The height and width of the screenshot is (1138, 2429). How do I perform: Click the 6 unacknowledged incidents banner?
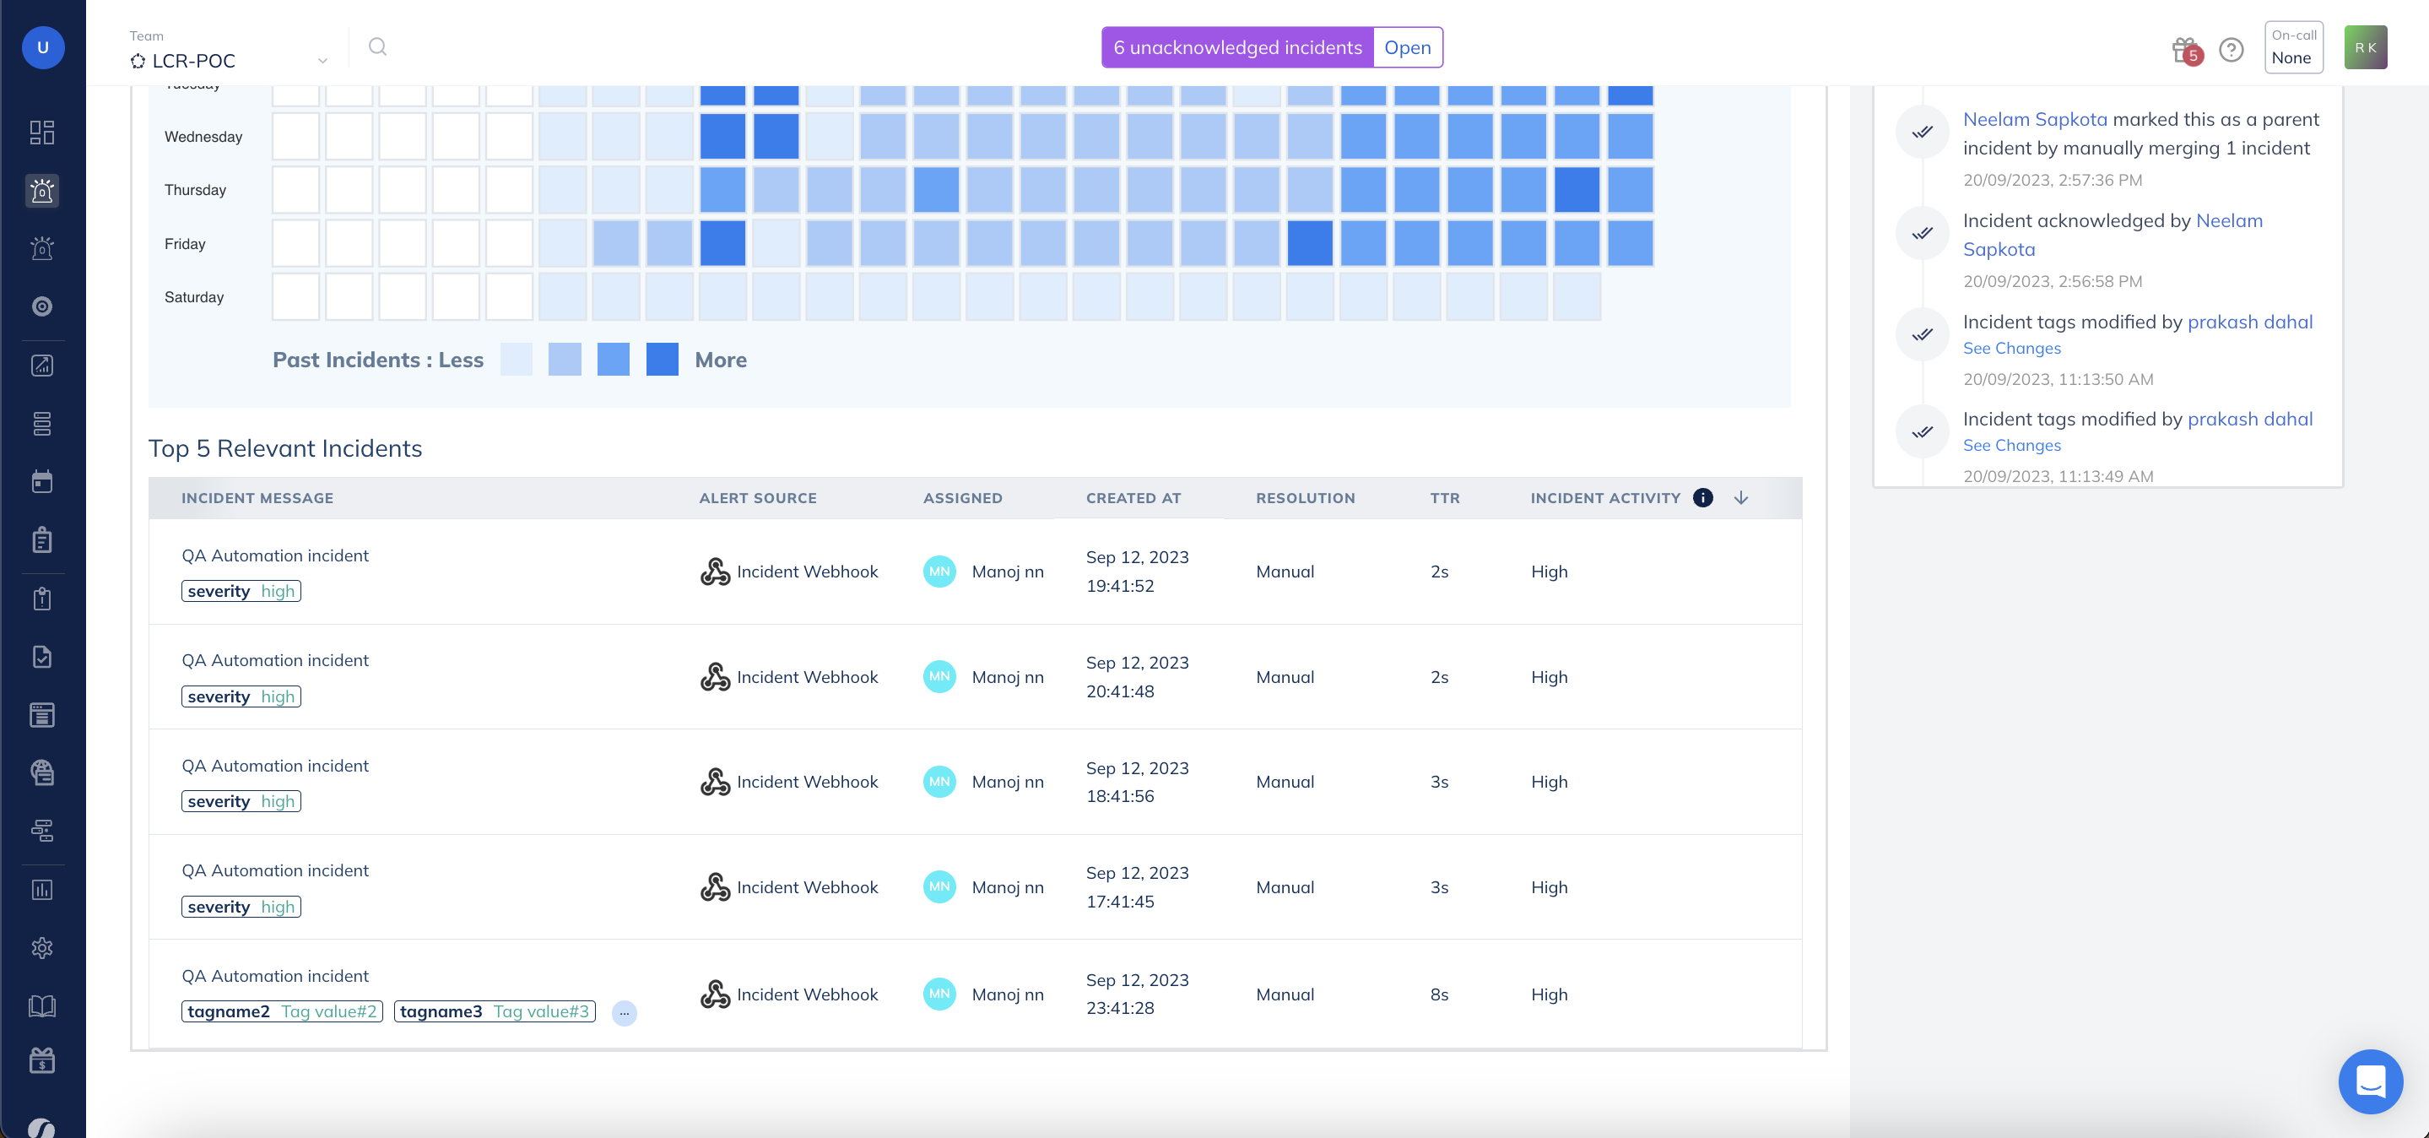(x=1237, y=47)
